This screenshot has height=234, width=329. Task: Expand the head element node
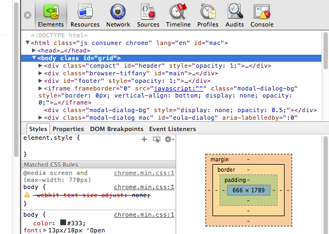pos(34,50)
